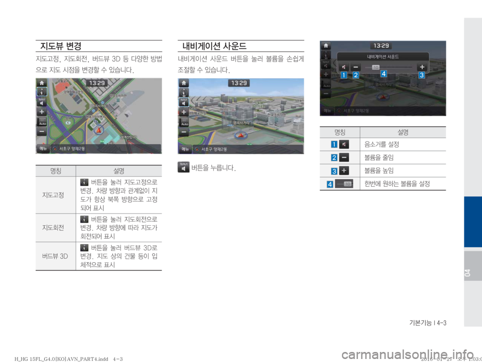Tap the home icon on the 3D bird-view map

pos(184,84)
